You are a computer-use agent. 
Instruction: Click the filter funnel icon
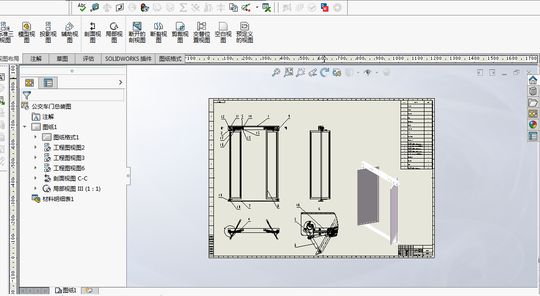[x=27, y=95]
